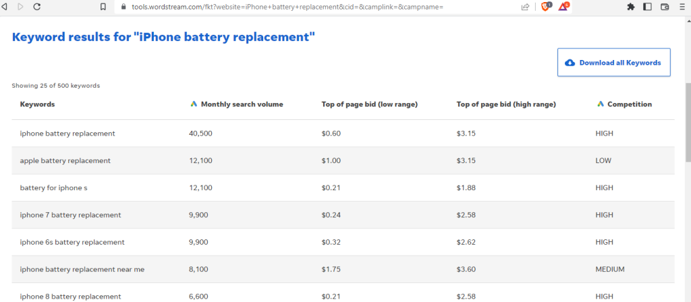Click Google Ads icon beside Competition
Viewport: 691px width, 302px height.
click(x=600, y=104)
